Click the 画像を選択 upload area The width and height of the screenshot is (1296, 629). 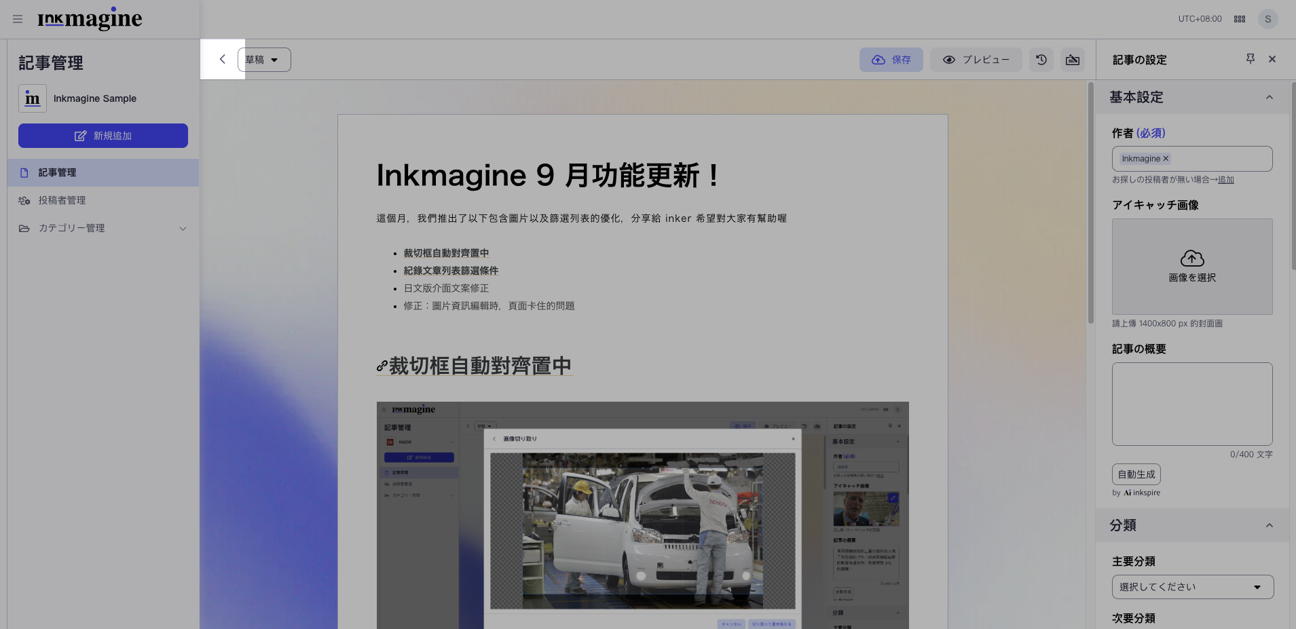[1192, 267]
